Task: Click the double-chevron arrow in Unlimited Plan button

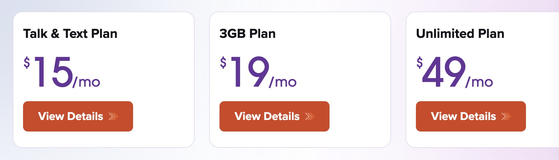Action: coord(506,117)
